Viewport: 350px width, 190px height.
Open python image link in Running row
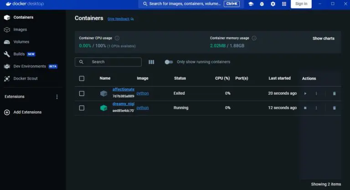pyautogui.click(x=142, y=108)
